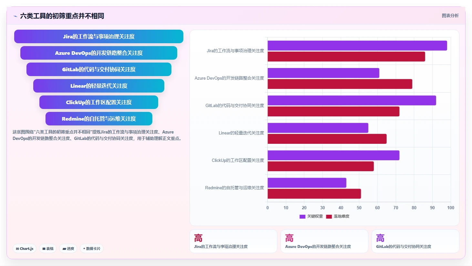472x266 pixels.
Task: Click the purple bar for Redmine
Action: click(307, 182)
